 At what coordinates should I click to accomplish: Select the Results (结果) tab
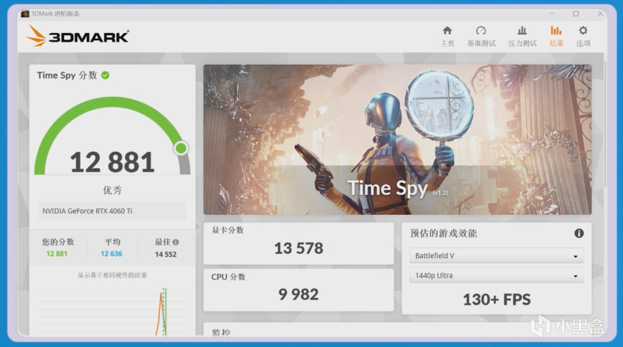pos(556,36)
